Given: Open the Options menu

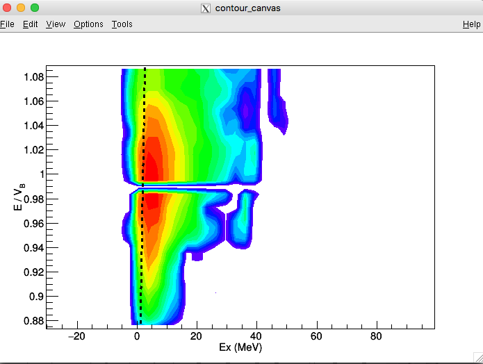Looking at the screenshot, I should point(88,24).
